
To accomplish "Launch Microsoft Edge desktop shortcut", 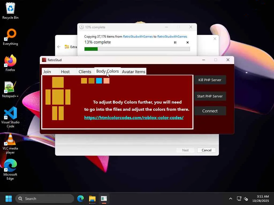I will (10, 169).
